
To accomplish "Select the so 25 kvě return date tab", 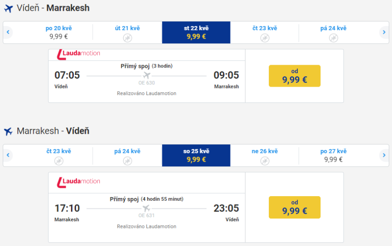I will click(x=196, y=155).
